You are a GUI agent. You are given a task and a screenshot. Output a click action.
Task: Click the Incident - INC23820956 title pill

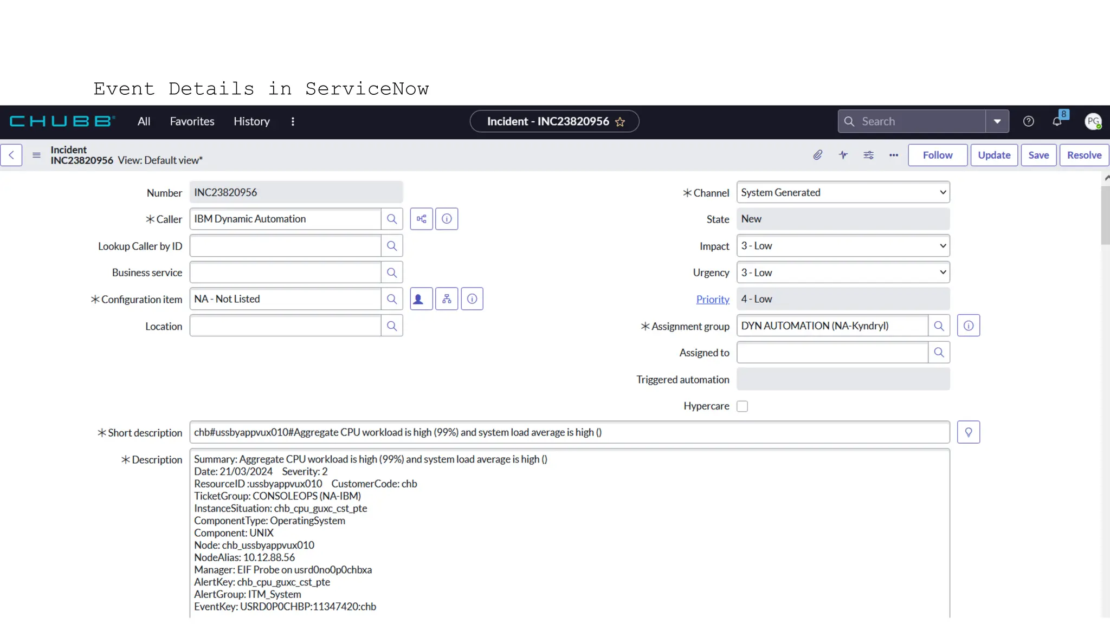(x=554, y=121)
